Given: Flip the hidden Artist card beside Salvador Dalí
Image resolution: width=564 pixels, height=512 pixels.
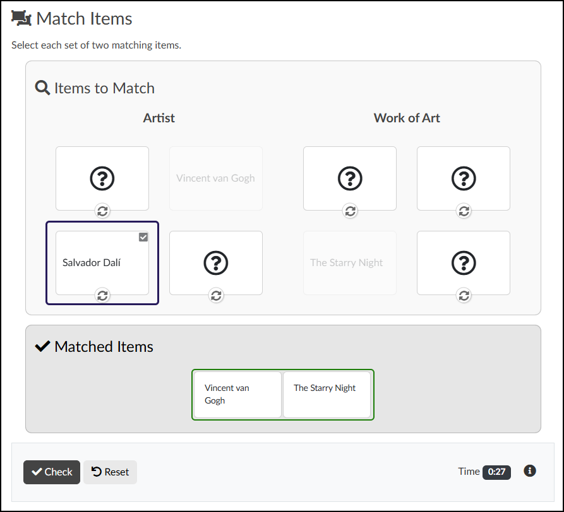Looking at the screenshot, I should click(x=216, y=263).
